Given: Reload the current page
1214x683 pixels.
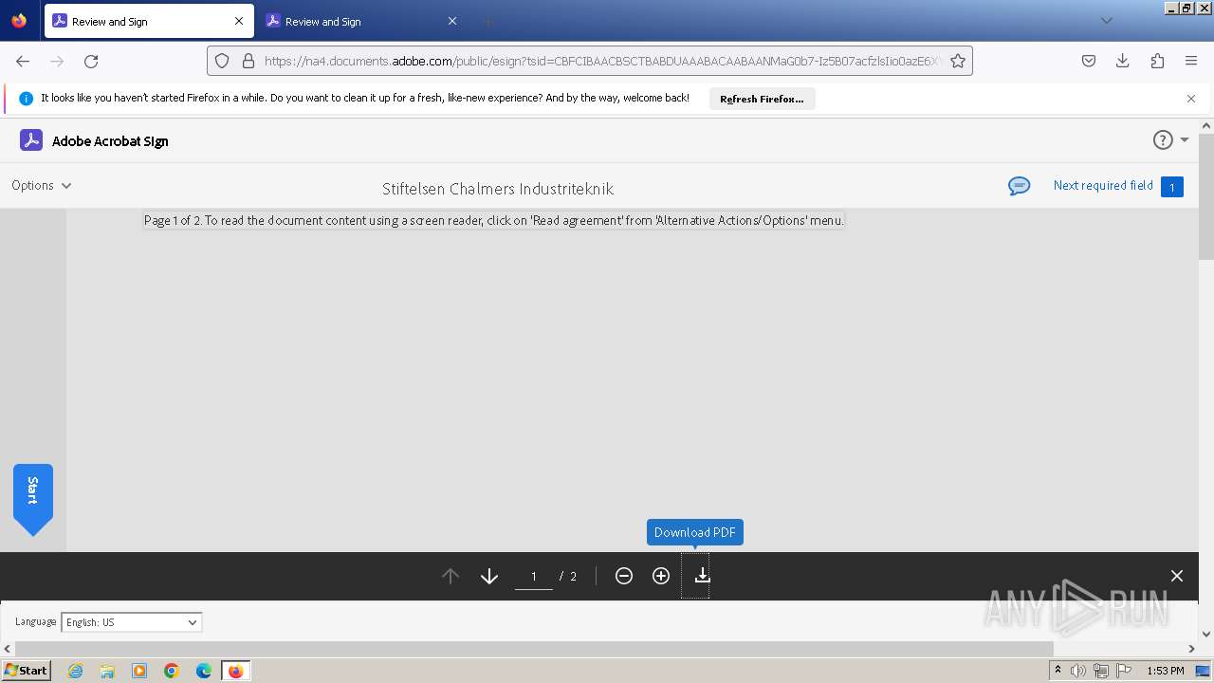Looking at the screenshot, I should [91, 61].
